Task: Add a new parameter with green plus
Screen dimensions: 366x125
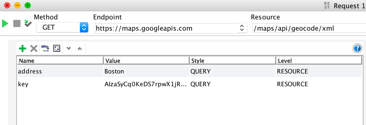Action: 23,48
